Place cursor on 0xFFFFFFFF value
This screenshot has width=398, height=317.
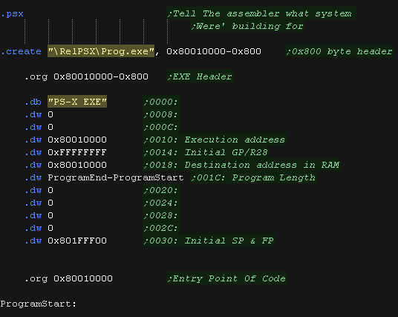77,152
